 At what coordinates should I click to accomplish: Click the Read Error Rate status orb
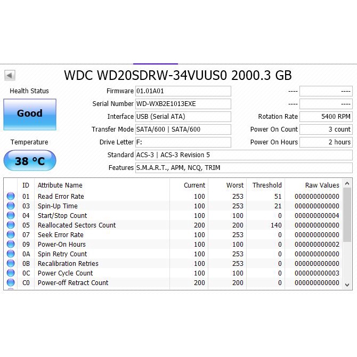coord(11,197)
